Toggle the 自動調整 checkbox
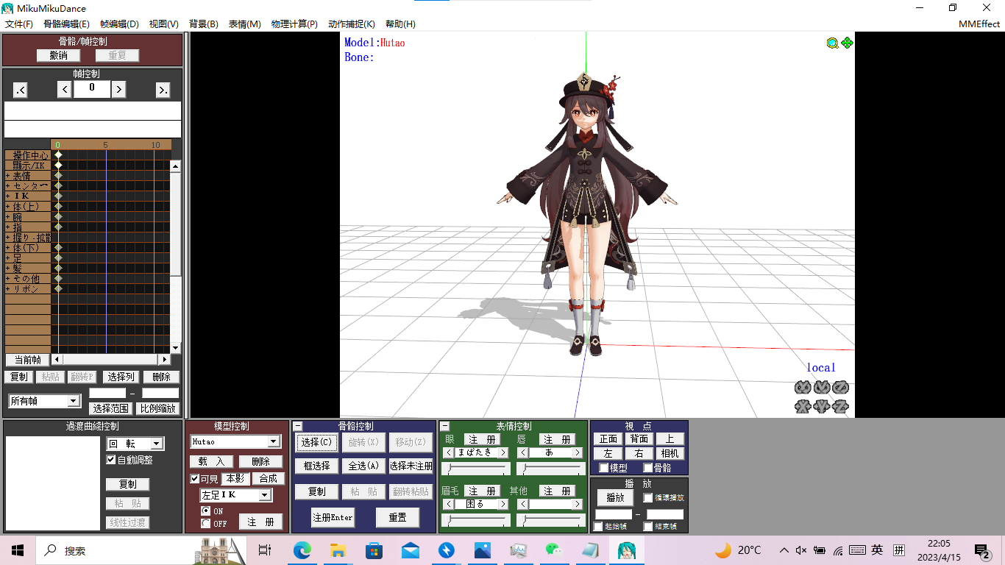This screenshot has width=1005, height=565. pos(111,460)
